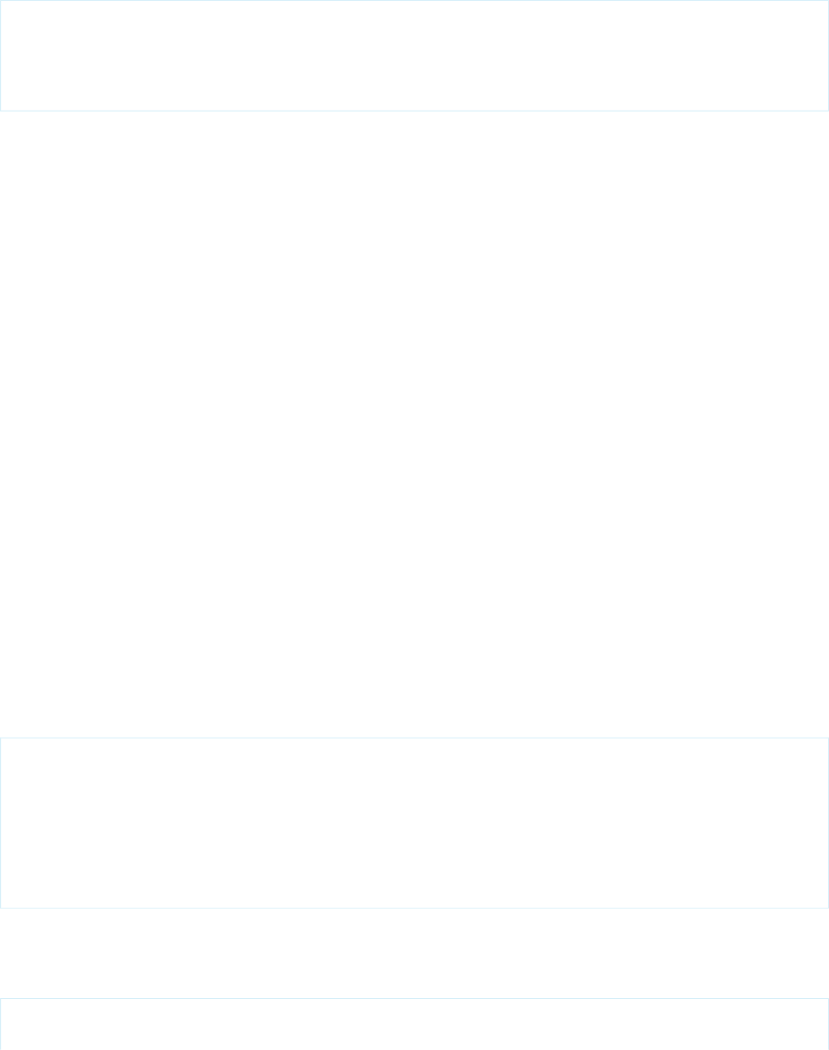Click the top border of the cut-off box

pyautogui.click(x=414, y=998)
